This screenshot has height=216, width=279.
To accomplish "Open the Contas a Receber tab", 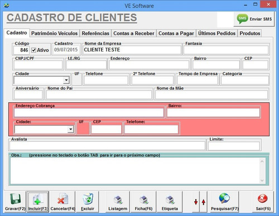I will (x=134, y=33).
